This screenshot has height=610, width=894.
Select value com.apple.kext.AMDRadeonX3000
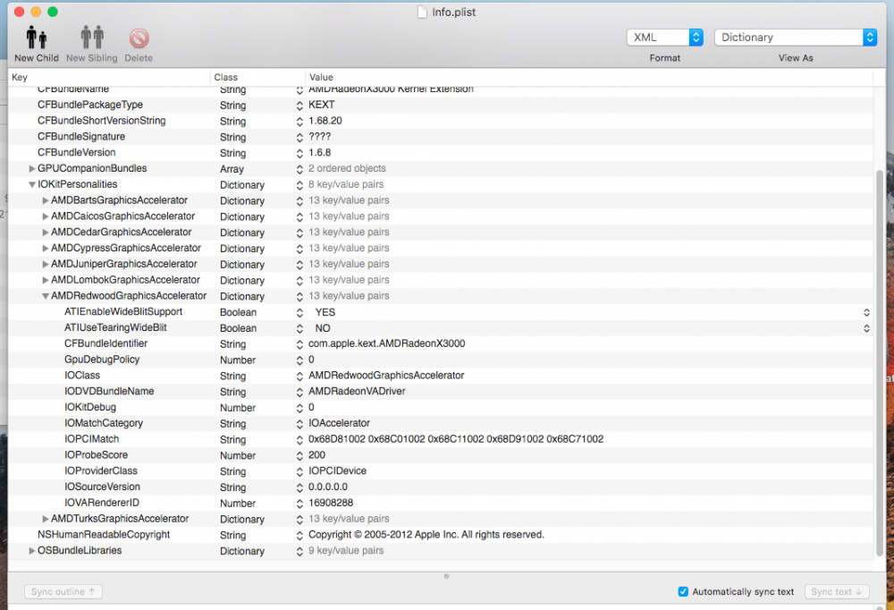click(x=386, y=343)
